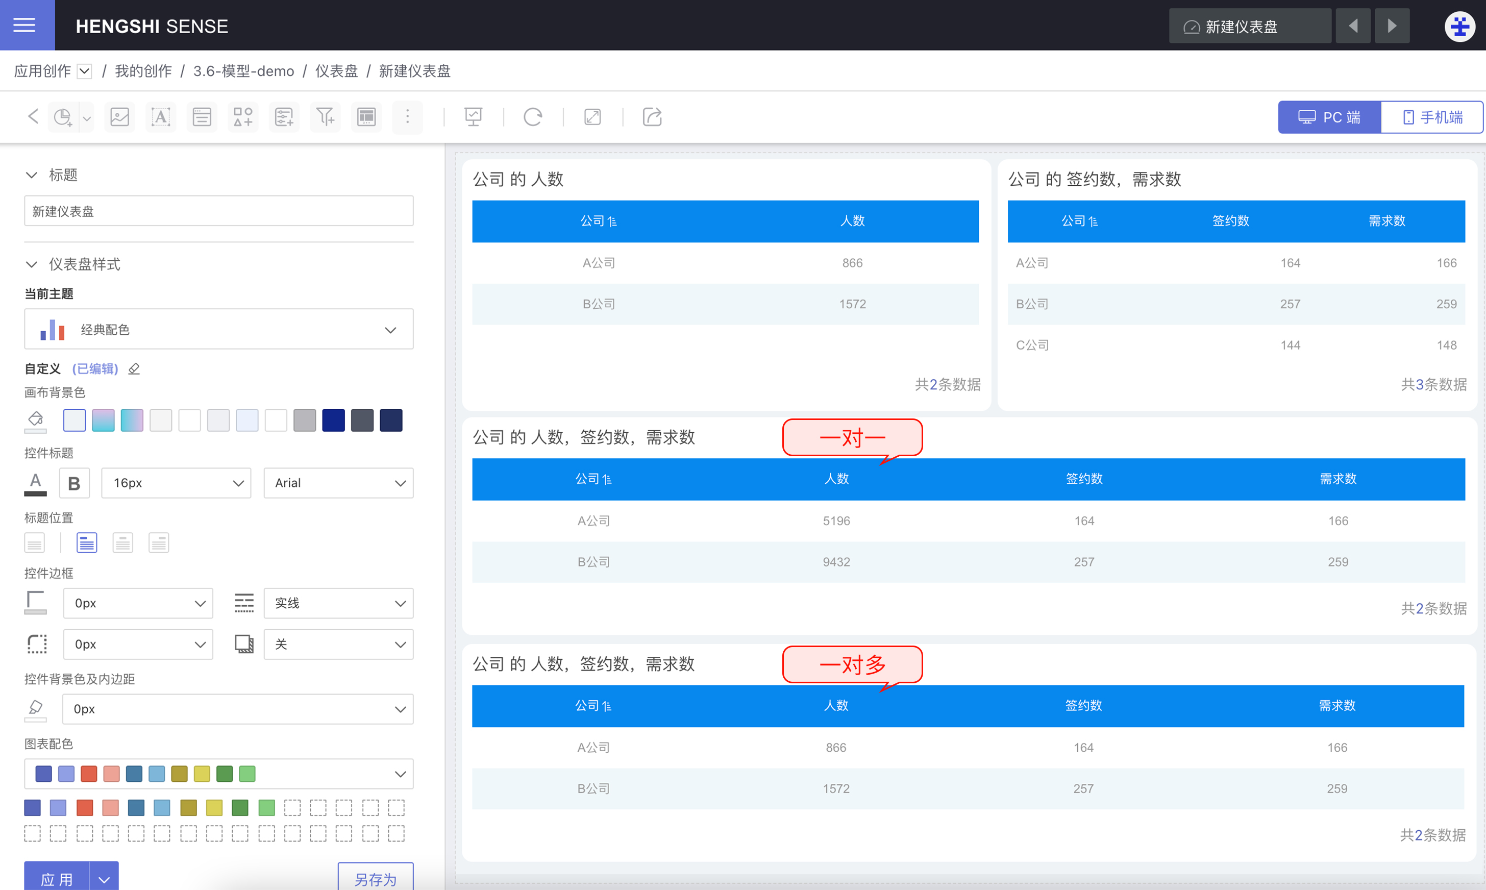The image size is (1486, 890).
Task: Insert a text widget
Action: [161, 117]
